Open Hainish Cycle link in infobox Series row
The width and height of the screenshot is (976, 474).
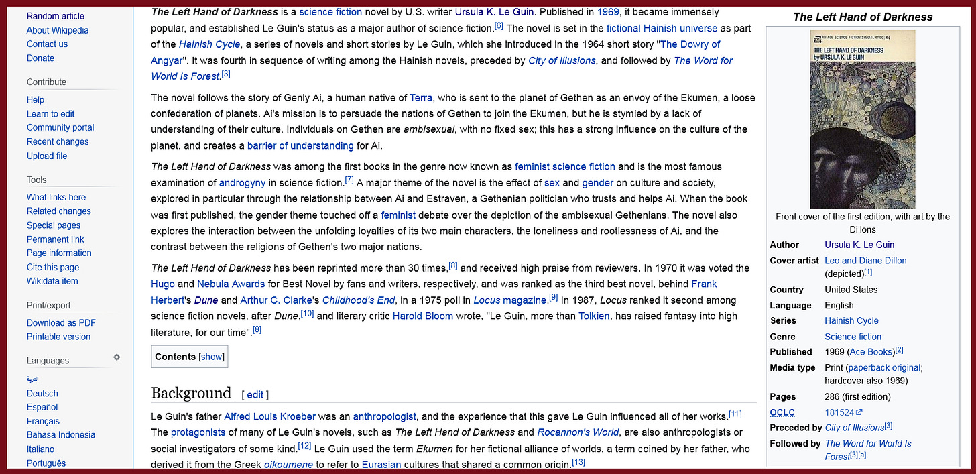851,320
